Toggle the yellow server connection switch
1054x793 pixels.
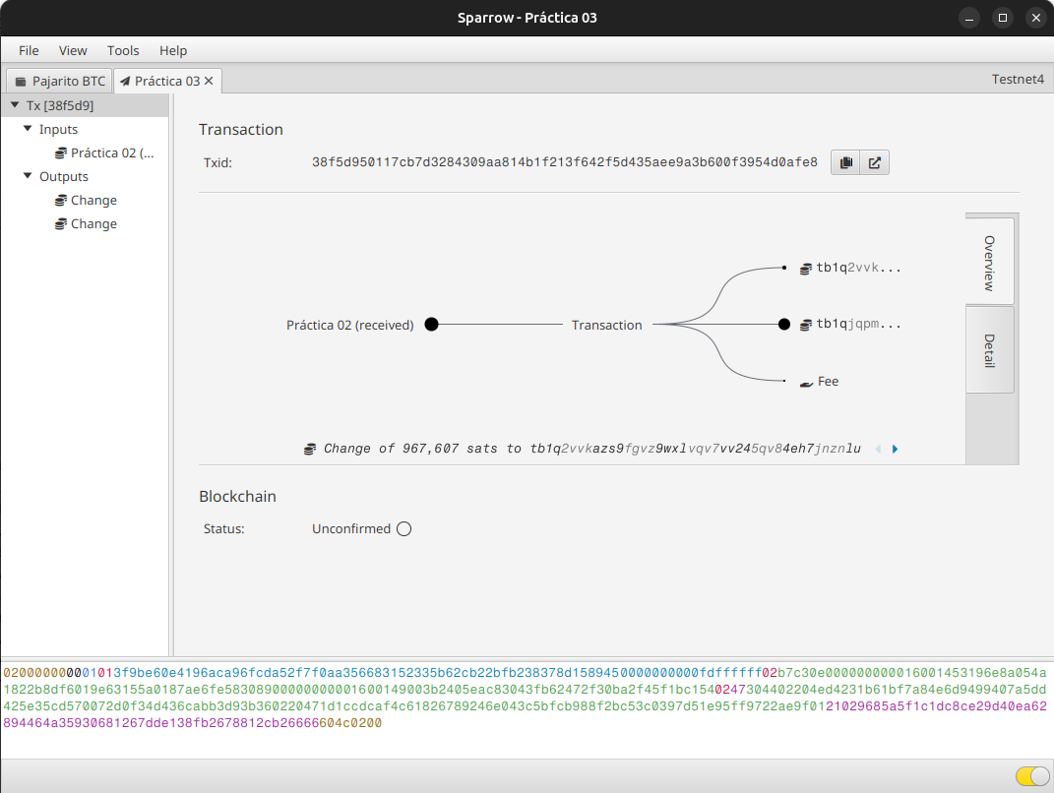point(1032,776)
